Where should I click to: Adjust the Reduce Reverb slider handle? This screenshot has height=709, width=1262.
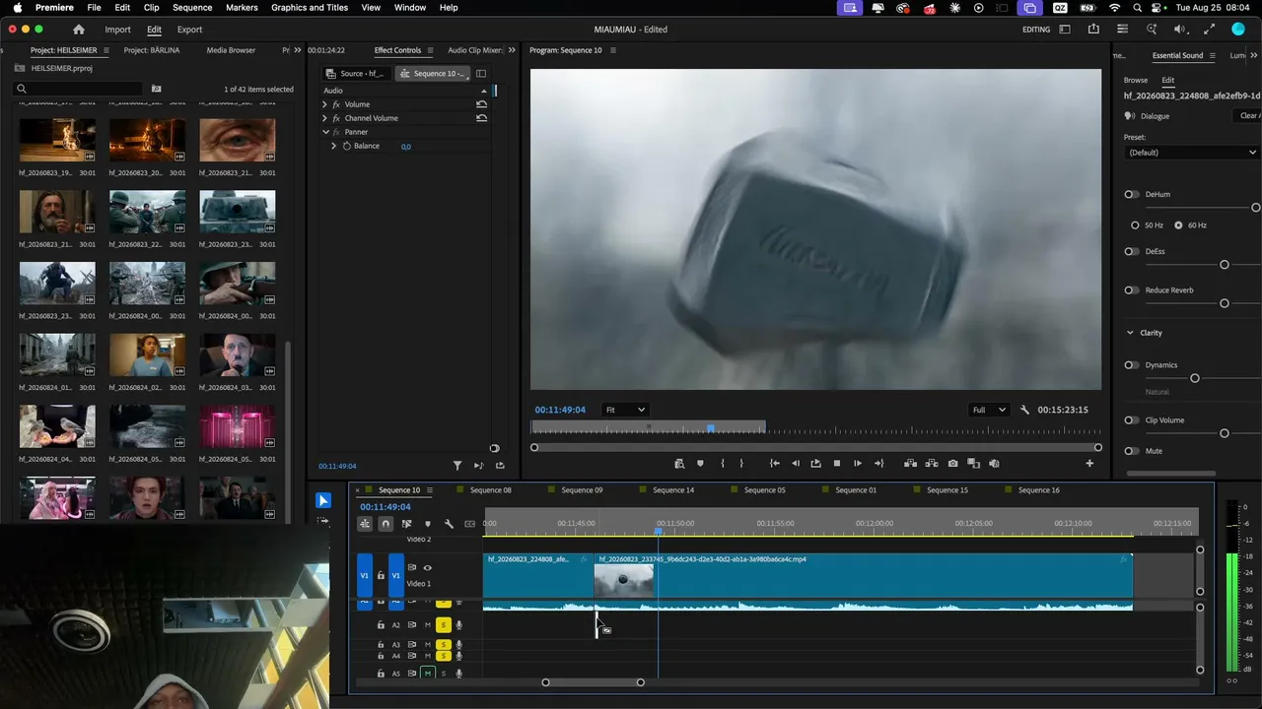tap(1225, 303)
